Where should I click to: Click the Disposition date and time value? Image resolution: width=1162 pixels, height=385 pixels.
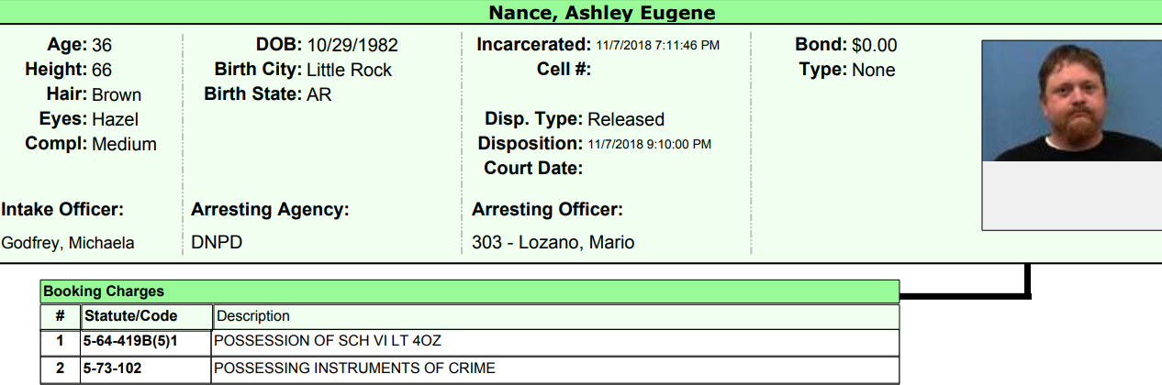[650, 144]
